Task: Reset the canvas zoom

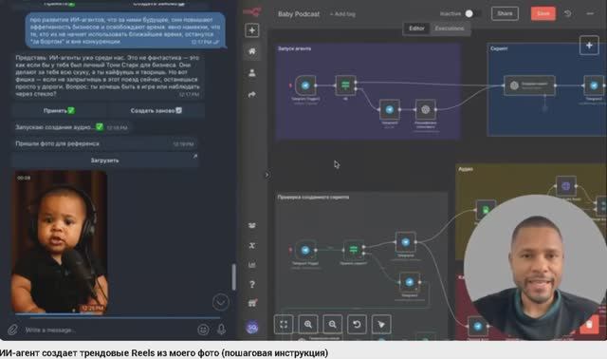Action: (357, 324)
